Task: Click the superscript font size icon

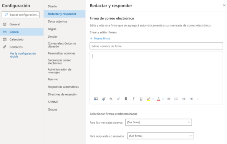Action: tap(118, 99)
